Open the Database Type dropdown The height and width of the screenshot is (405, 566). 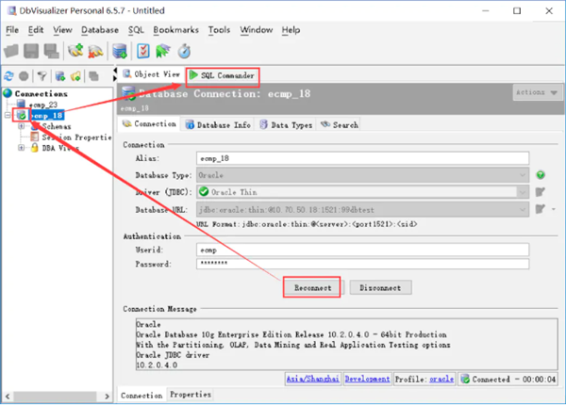click(522, 175)
